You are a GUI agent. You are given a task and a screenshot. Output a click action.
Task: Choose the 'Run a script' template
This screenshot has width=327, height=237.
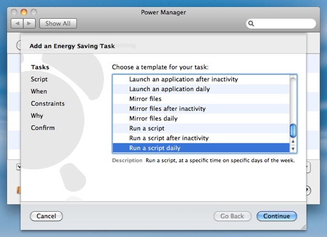[201, 128]
